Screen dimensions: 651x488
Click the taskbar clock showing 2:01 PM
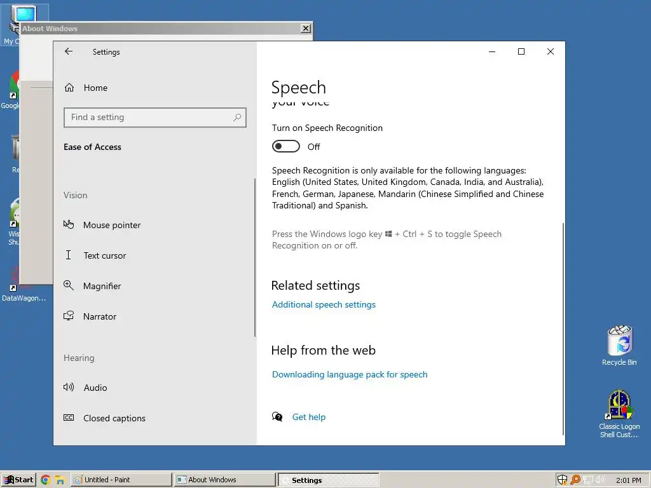click(629, 480)
